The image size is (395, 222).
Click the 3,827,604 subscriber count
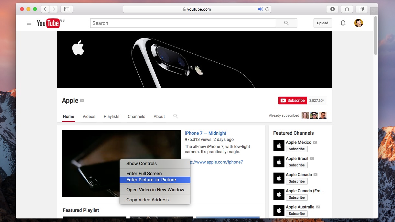[317, 100]
